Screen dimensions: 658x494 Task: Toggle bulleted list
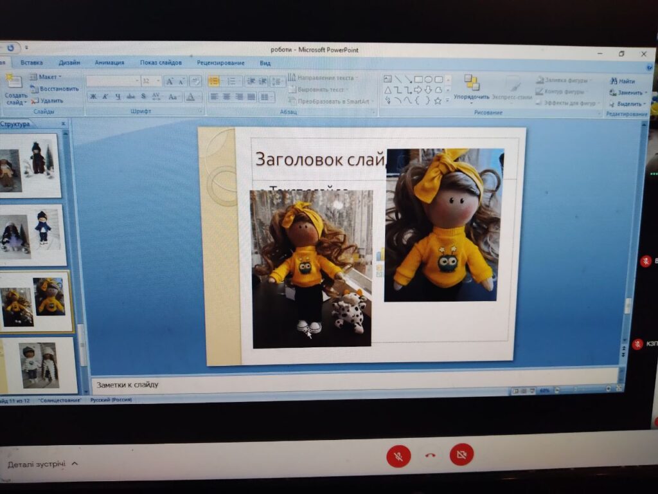213,81
